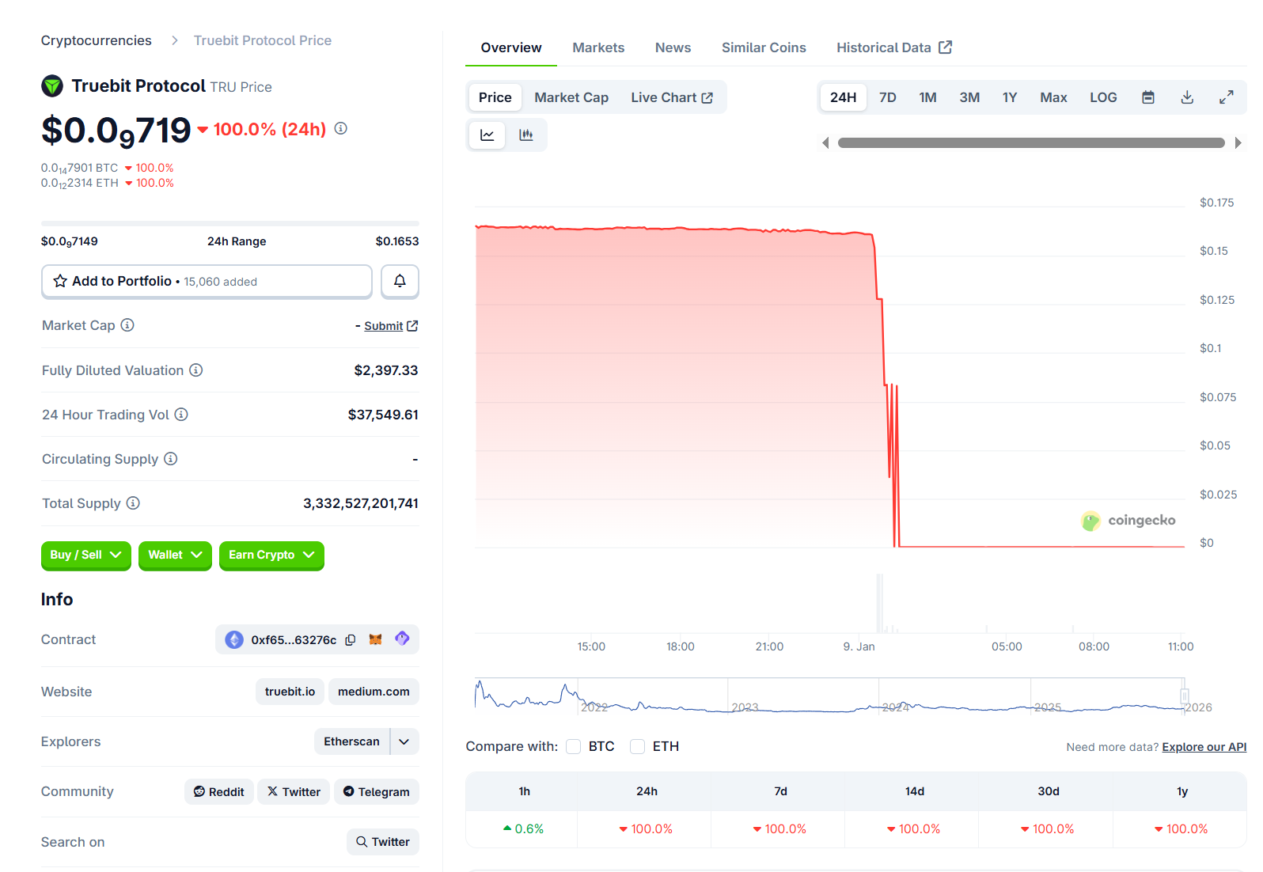Open the calendar date range picker

pyautogui.click(x=1147, y=97)
